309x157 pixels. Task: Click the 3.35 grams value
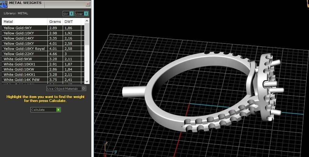53,38
